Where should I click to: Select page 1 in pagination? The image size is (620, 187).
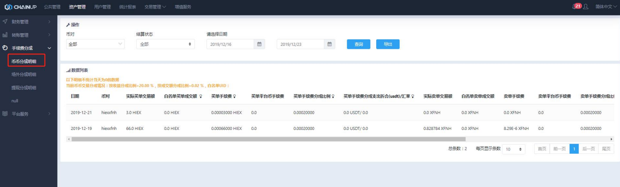point(574,149)
